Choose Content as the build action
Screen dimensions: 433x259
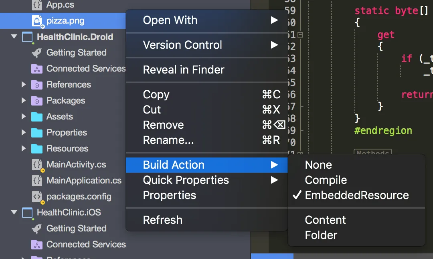click(x=325, y=220)
